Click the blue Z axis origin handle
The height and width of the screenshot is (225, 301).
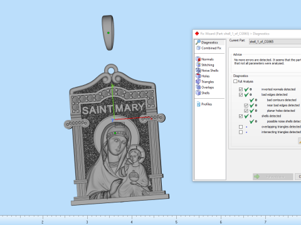[x=112, y=120]
